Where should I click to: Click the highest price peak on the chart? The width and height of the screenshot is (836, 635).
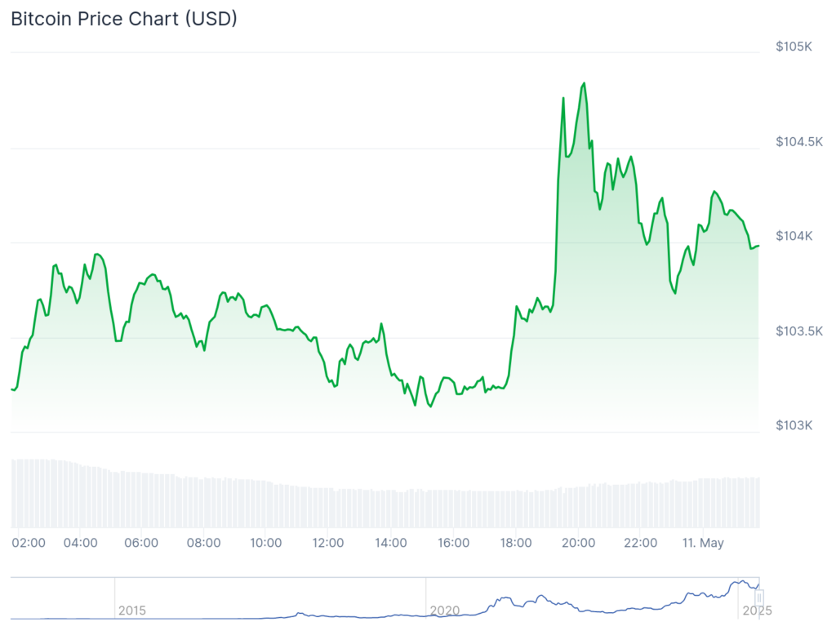pyautogui.click(x=584, y=83)
